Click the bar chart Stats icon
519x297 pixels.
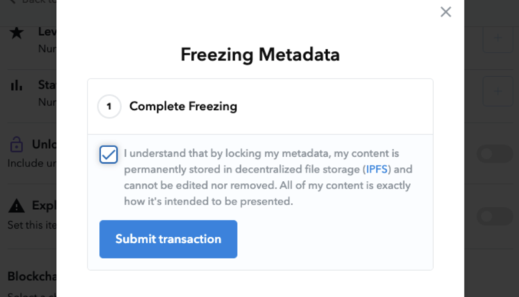tap(17, 86)
